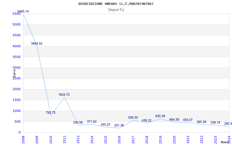The width and height of the screenshot is (232, 145).
Task: Click the Anno axis title
Action: (x=224, y=142)
